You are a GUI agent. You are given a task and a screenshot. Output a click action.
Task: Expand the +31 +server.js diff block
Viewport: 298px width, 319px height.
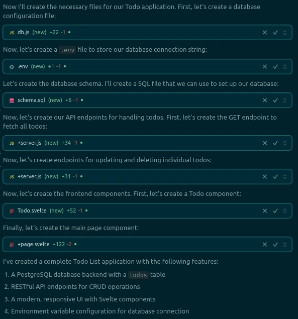[x=285, y=177]
